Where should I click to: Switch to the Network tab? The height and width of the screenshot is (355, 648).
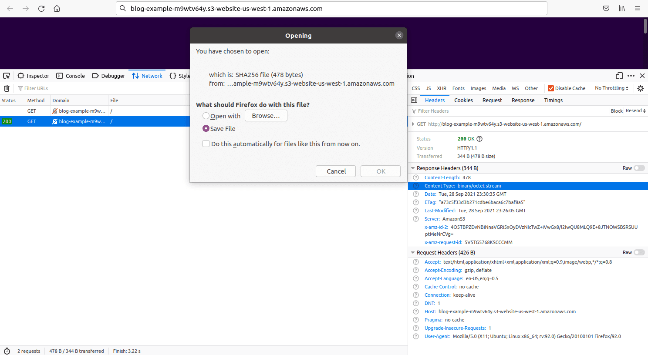[147, 76]
